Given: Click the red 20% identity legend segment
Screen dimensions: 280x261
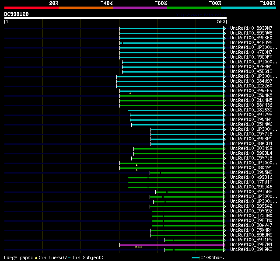Looking at the screenshot, I should [x=31, y=8].
